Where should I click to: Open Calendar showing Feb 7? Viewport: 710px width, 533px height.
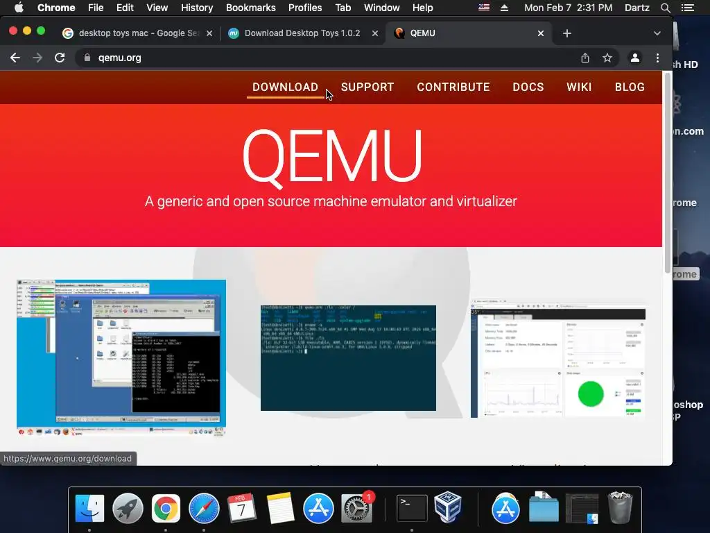(x=242, y=508)
